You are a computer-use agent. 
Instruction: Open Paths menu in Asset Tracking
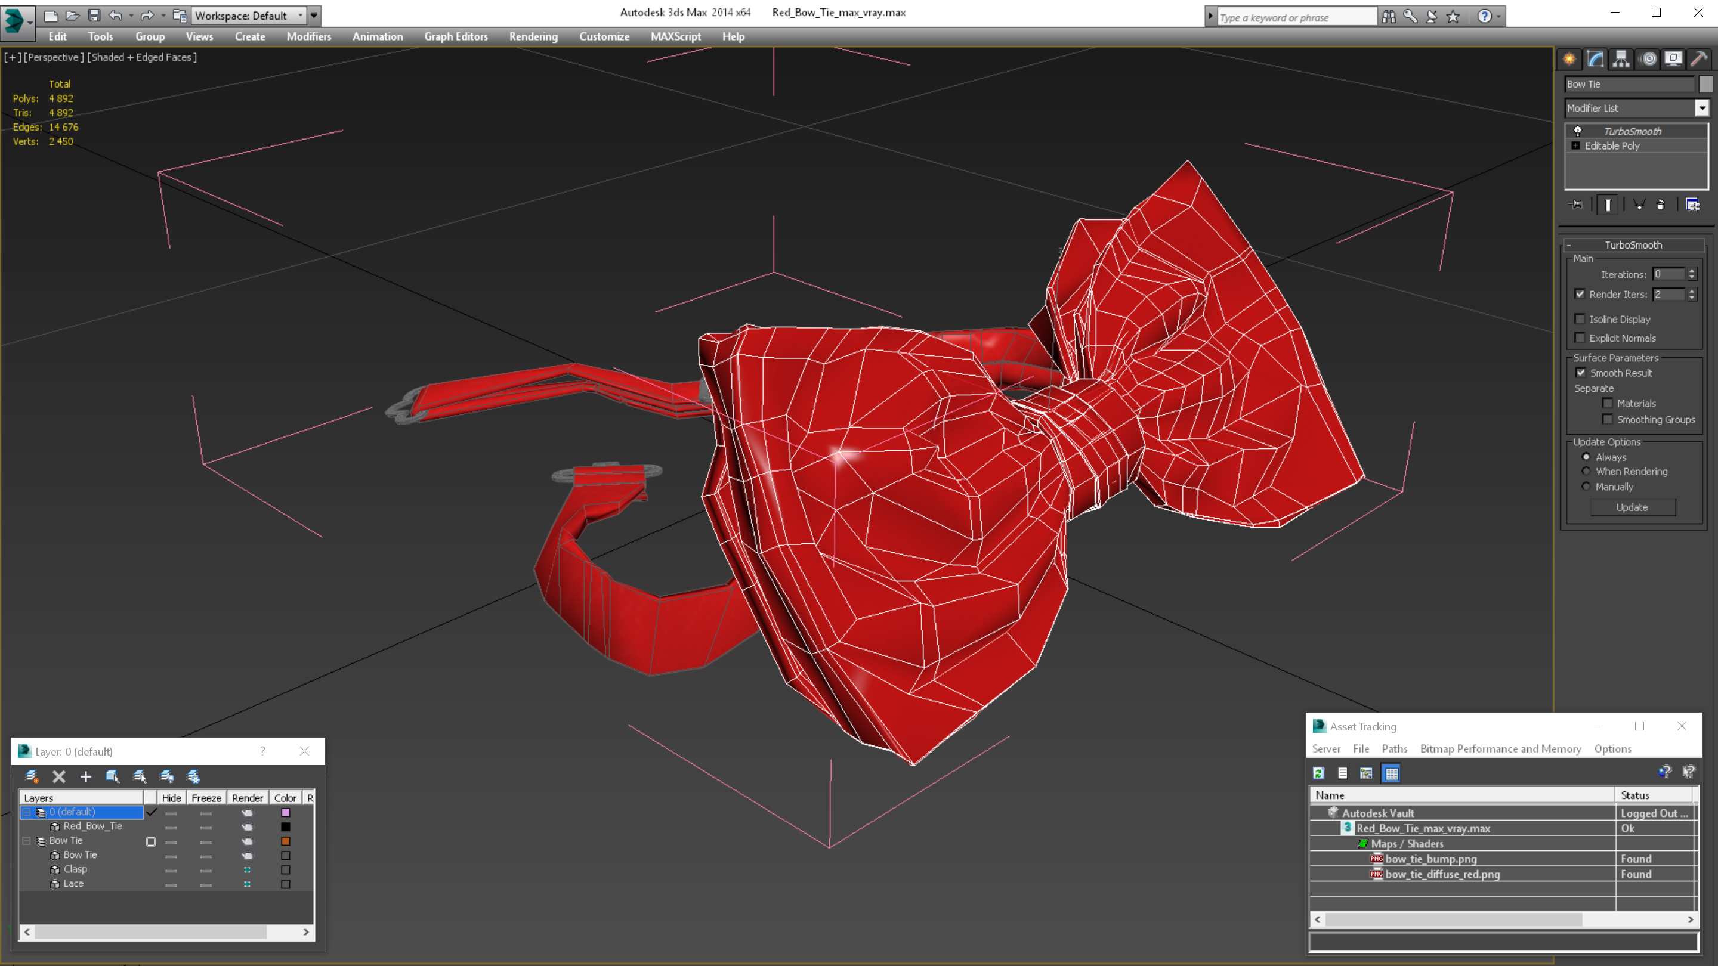(x=1395, y=749)
